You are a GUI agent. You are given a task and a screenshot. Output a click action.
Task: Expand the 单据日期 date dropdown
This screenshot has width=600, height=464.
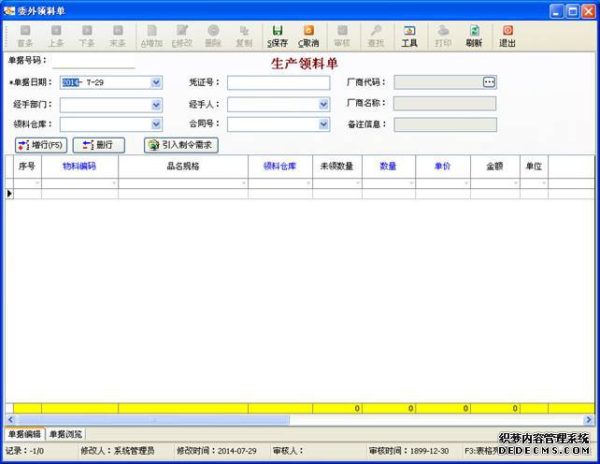coord(156,82)
